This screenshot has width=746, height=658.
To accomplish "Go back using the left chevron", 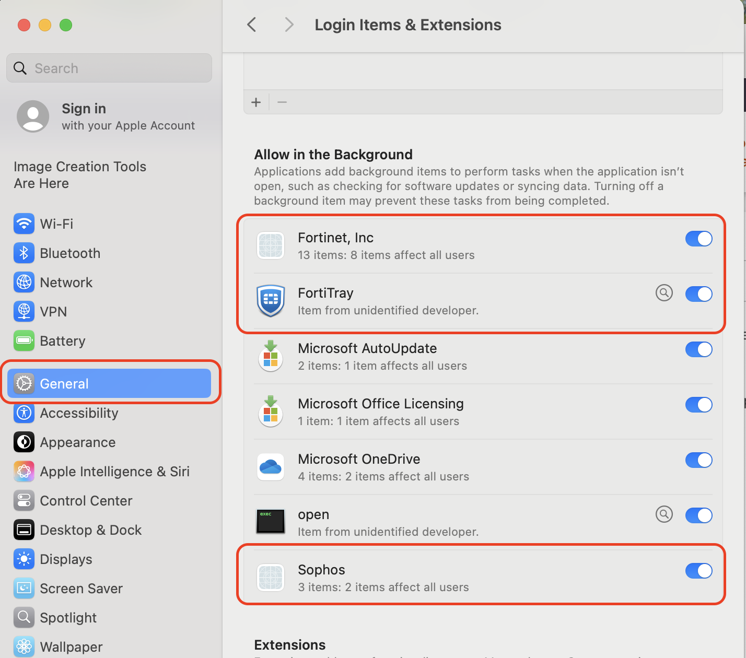I will [x=252, y=25].
